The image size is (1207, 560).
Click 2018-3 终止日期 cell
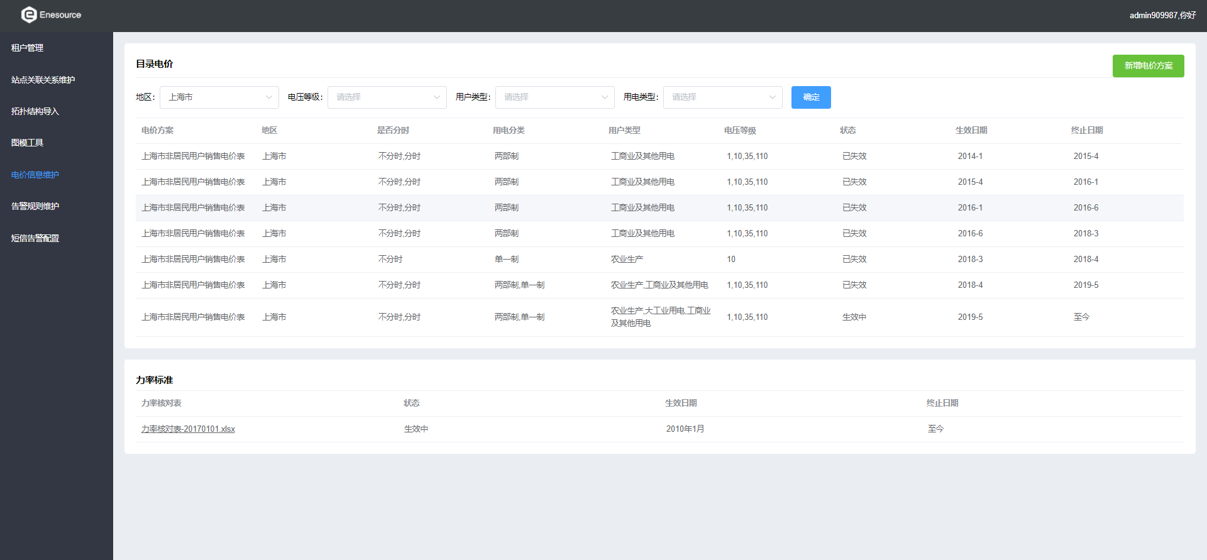(1086, 233)
